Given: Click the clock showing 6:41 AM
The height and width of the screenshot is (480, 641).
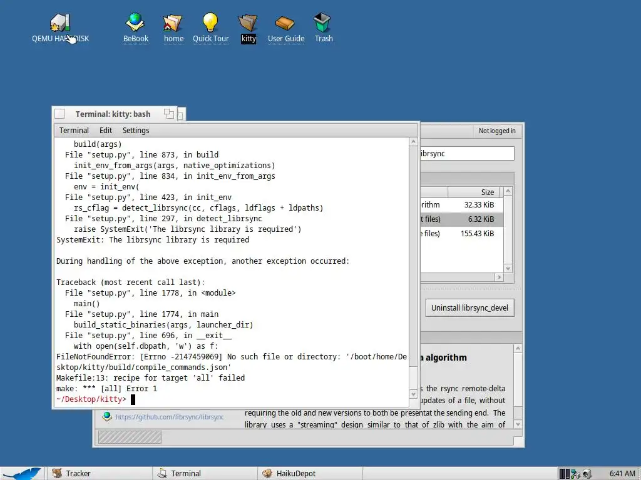Looking at the screenshot, I should (622, 474).
